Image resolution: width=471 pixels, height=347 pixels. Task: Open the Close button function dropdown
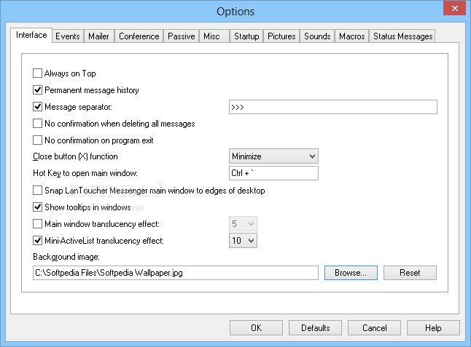pyautogui.click(x=273, y=156)
